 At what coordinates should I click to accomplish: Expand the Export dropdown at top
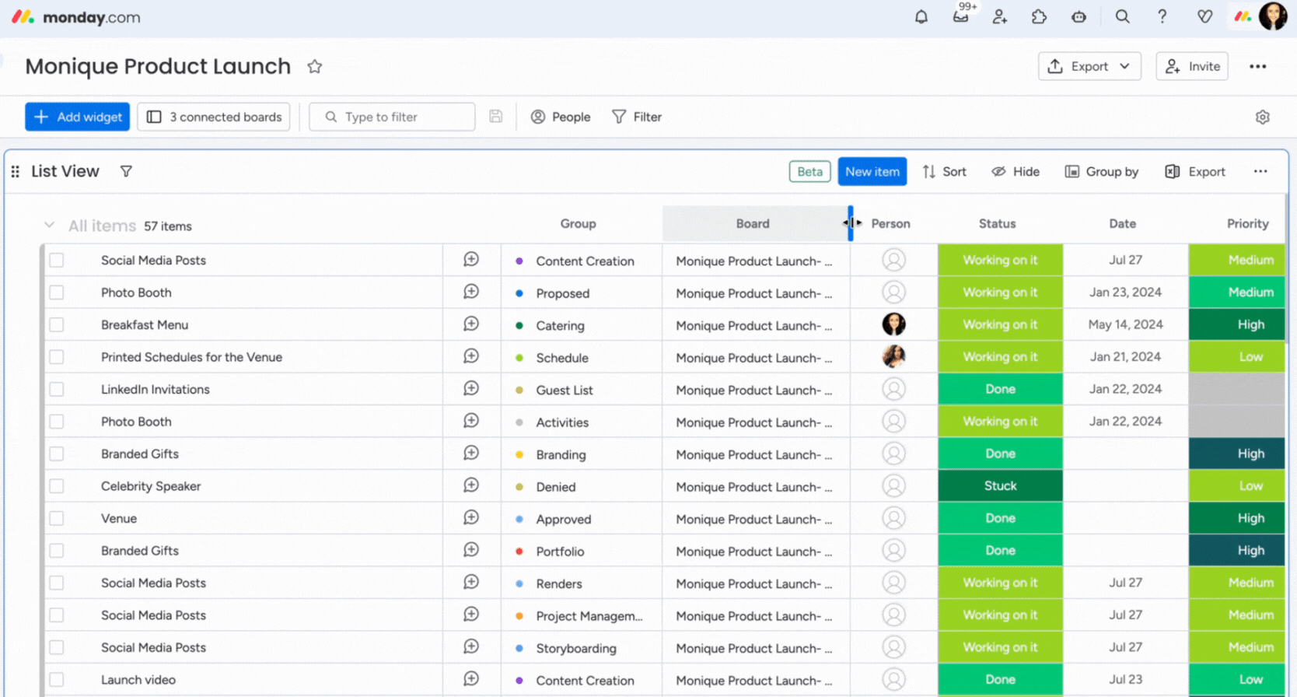pos(1089,67)
